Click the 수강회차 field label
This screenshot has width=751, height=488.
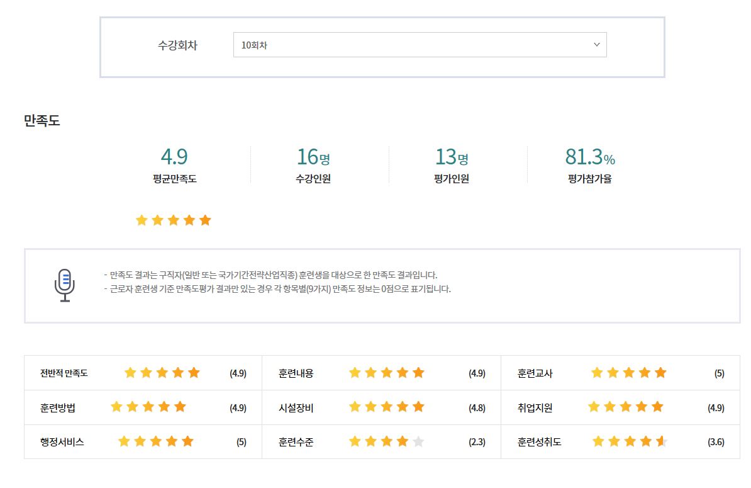(177, 46)
